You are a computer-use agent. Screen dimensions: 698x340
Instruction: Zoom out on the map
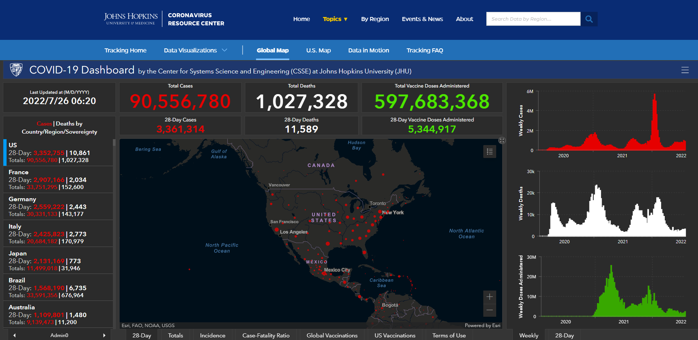(490, 310)
